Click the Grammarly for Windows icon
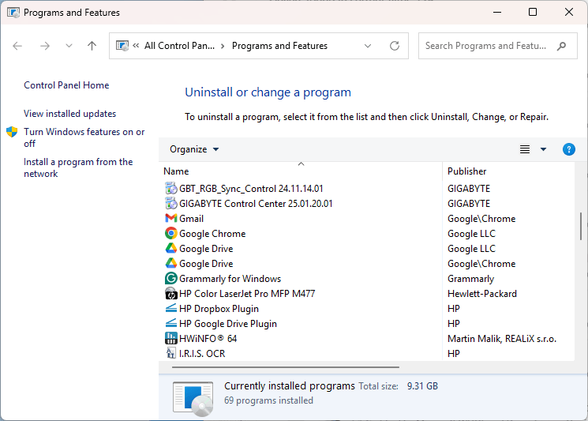 coord(171,279)
